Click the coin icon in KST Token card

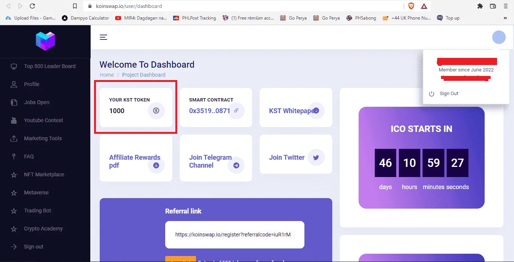pos(157,111)
